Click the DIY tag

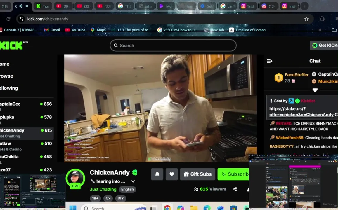[x=121, y=198]
